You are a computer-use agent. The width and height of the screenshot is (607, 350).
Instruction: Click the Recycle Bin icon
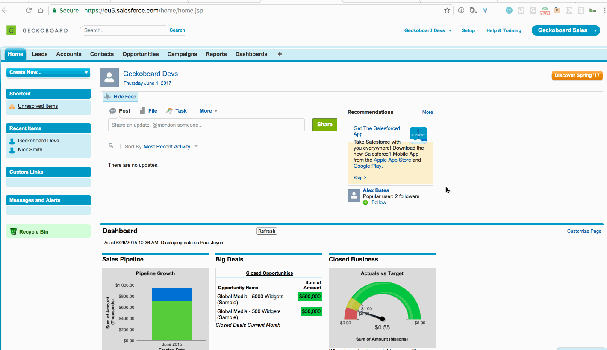coord(13,231)
